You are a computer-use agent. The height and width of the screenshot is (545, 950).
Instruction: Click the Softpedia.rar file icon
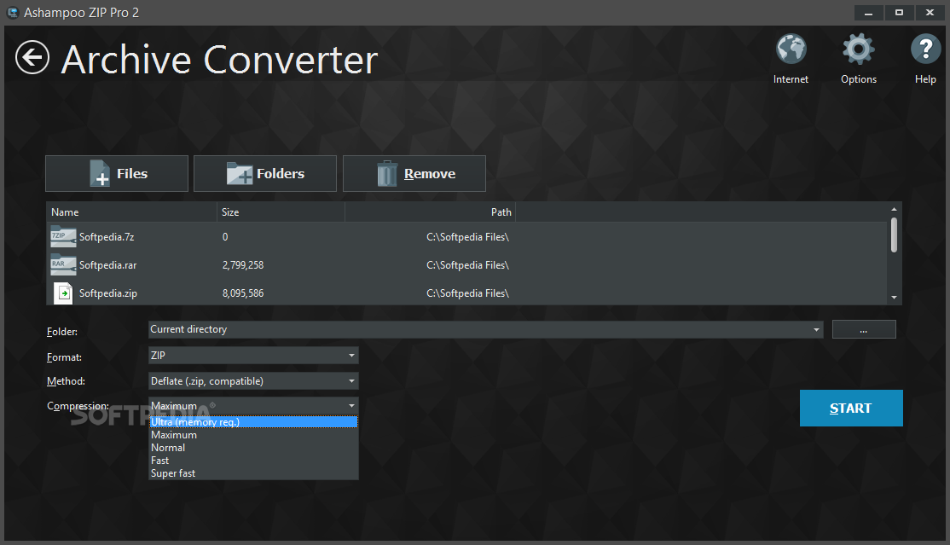tap(63, 265)
